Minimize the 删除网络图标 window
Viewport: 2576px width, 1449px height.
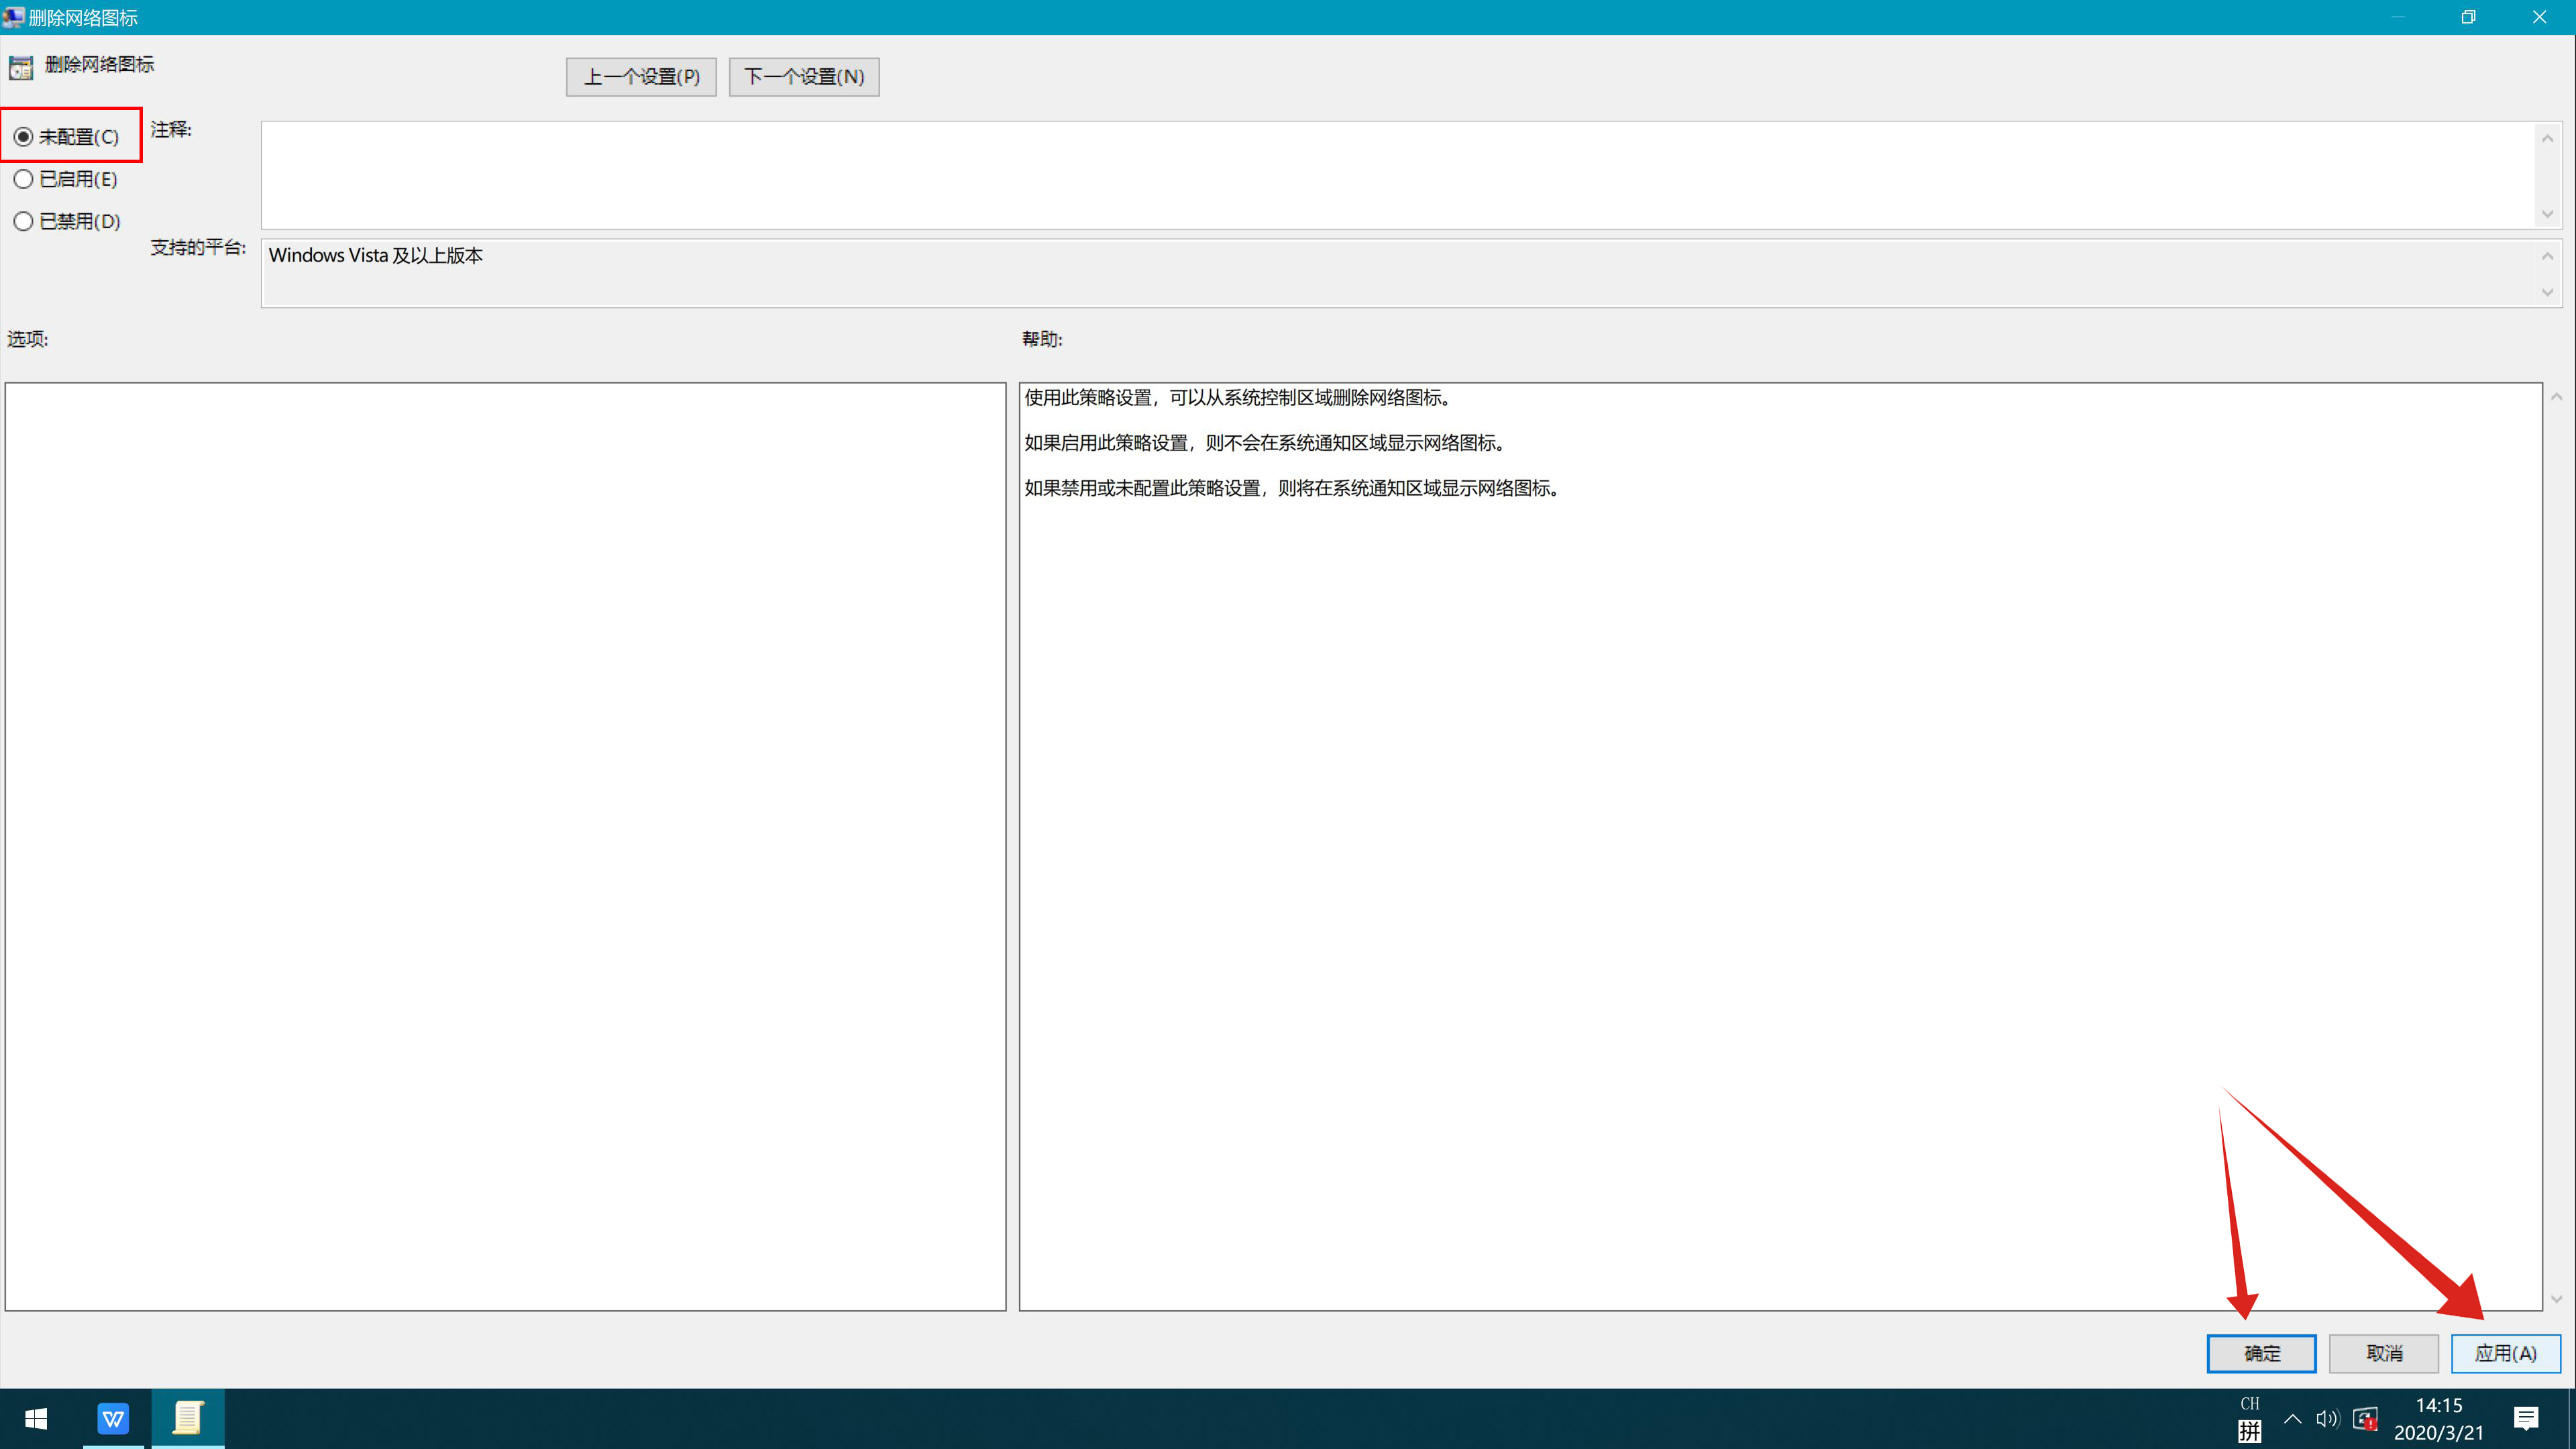click(x=2398, y=17)
